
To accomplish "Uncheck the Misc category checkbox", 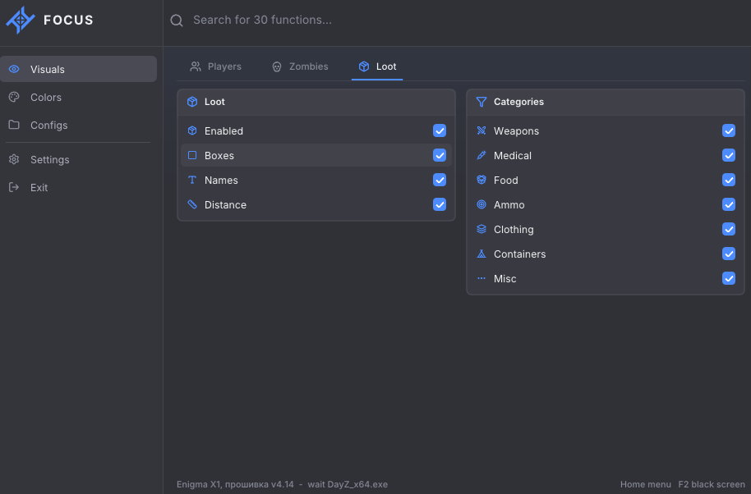I will click(x=729, y=278).
